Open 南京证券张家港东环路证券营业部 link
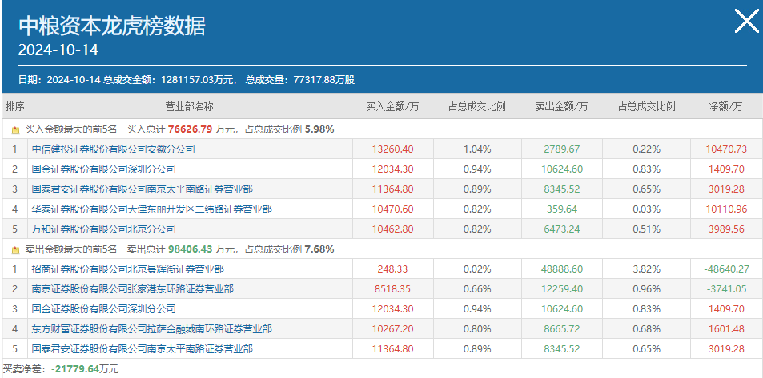The width and height of the screenshot is (763, 378). click(x=132, y=289)
